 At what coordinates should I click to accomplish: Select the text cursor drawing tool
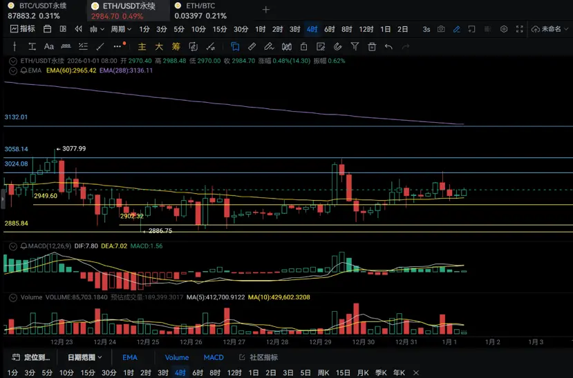coord(32,46)
